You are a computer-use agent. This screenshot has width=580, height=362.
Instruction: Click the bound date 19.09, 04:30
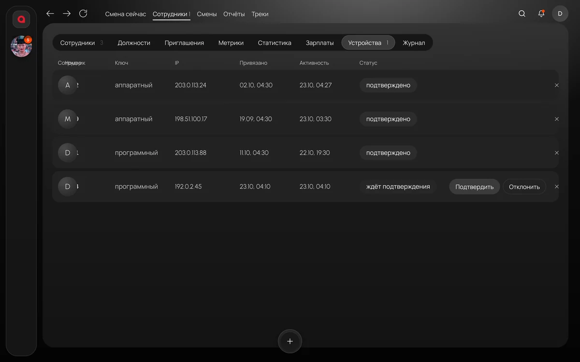pyautogui.click(x=256, y=119)
